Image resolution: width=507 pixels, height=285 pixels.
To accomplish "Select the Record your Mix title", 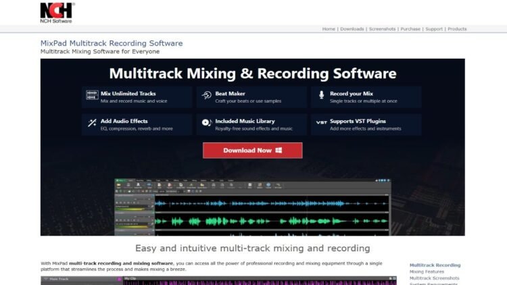I will point(351,93).
